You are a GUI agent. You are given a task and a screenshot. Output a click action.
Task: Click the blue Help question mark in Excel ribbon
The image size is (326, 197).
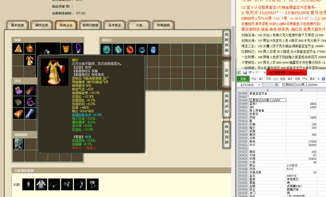point(323,79)
